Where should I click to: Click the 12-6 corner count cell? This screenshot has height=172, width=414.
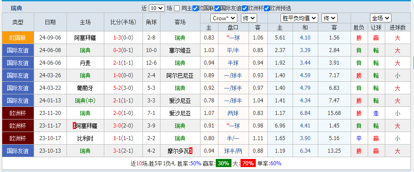pos(151,63)
